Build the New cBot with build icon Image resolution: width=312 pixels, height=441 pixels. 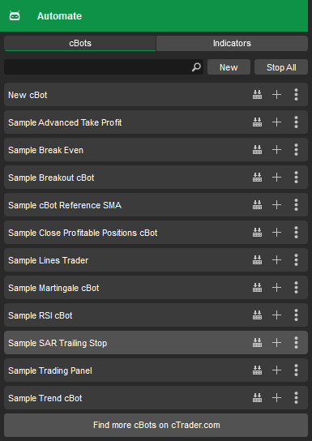pos(257,95)
